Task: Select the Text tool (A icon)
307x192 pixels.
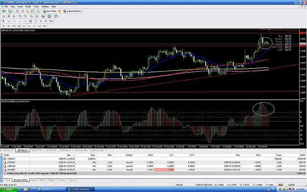Action: 41,21
